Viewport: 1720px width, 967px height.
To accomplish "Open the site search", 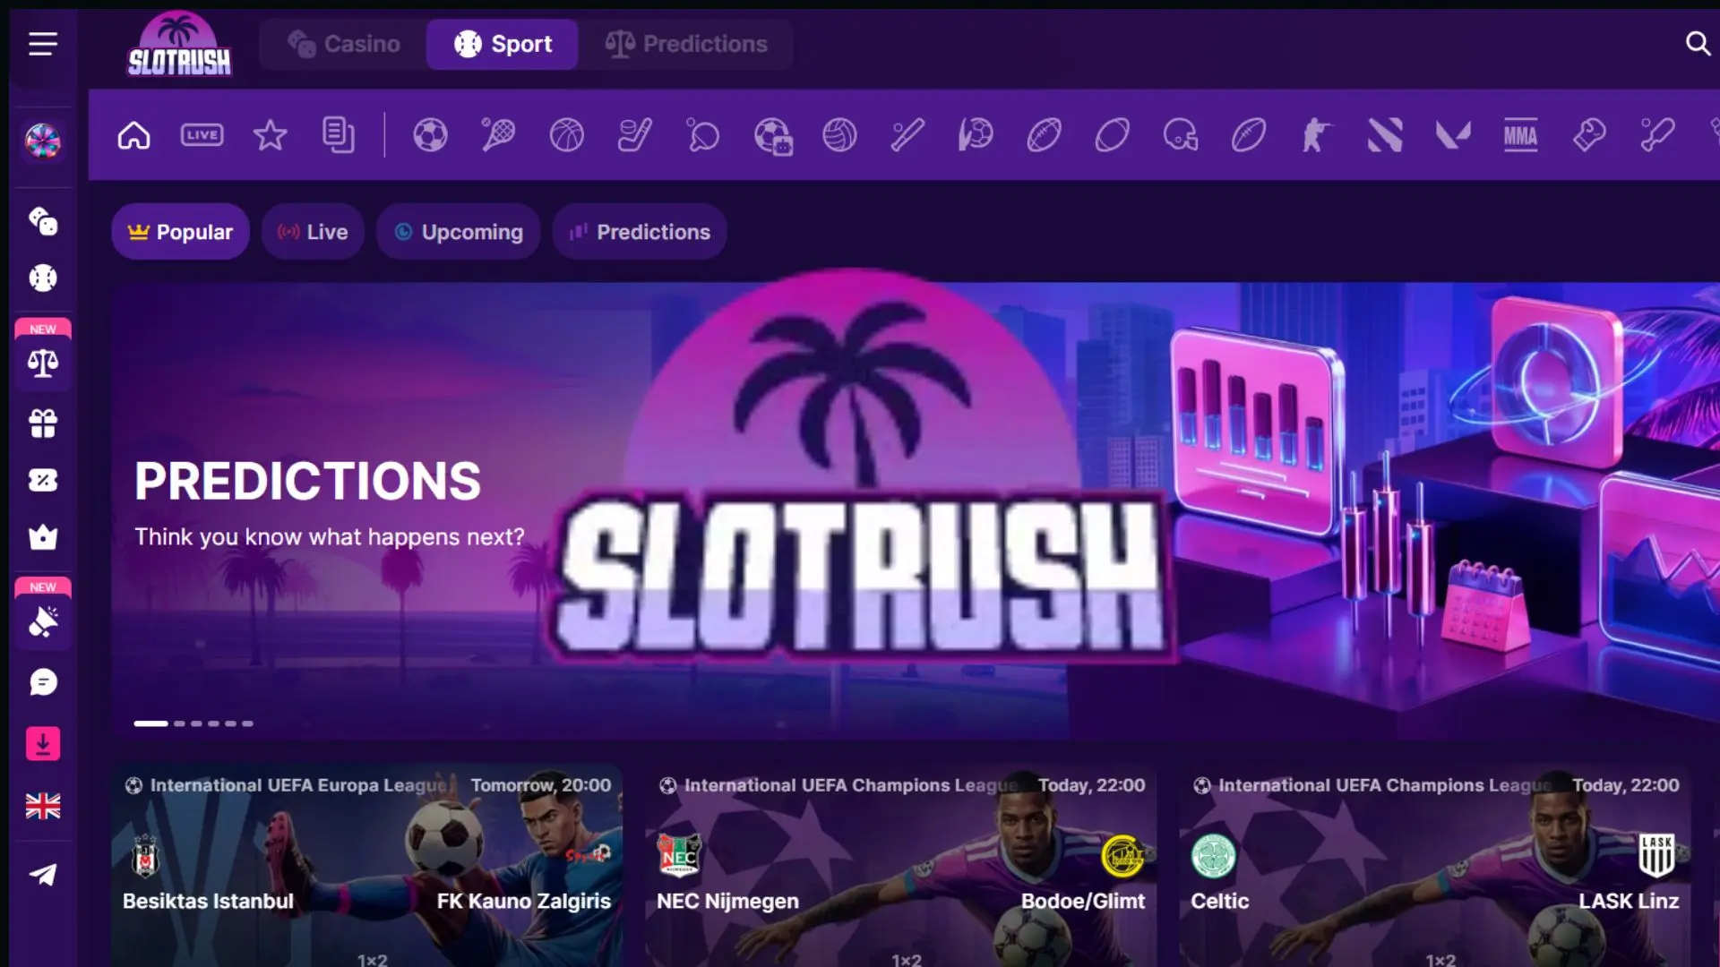I will (x=1697, y=43).
